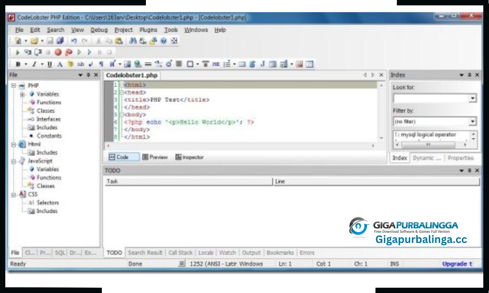
Task: Click the Open folder toolbar icon
Action: point(34,41)
